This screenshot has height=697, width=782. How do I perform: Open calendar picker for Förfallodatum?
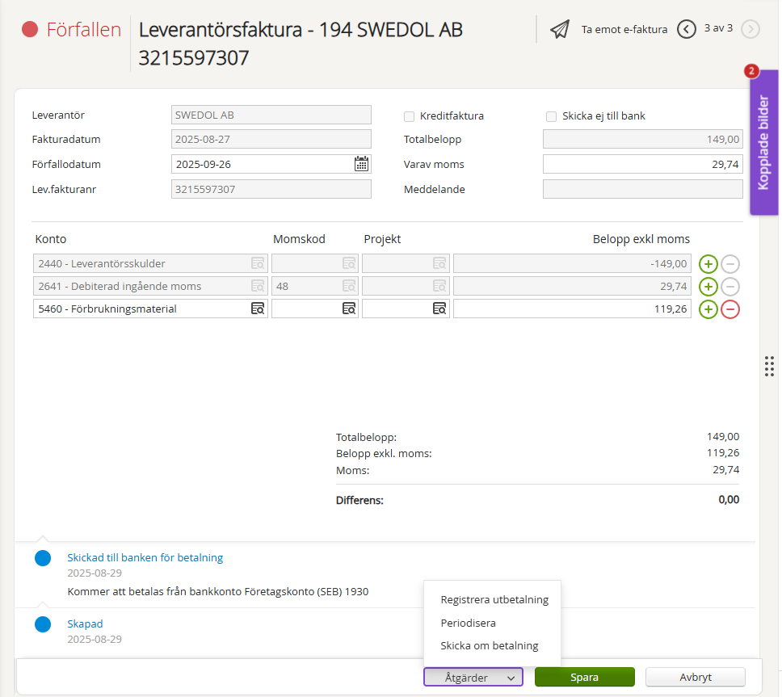point(361,164)
